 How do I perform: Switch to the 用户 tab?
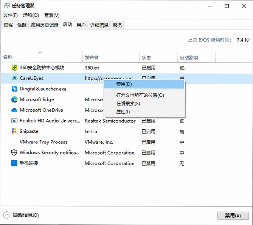pyautogui.click(x=81, y=25)
